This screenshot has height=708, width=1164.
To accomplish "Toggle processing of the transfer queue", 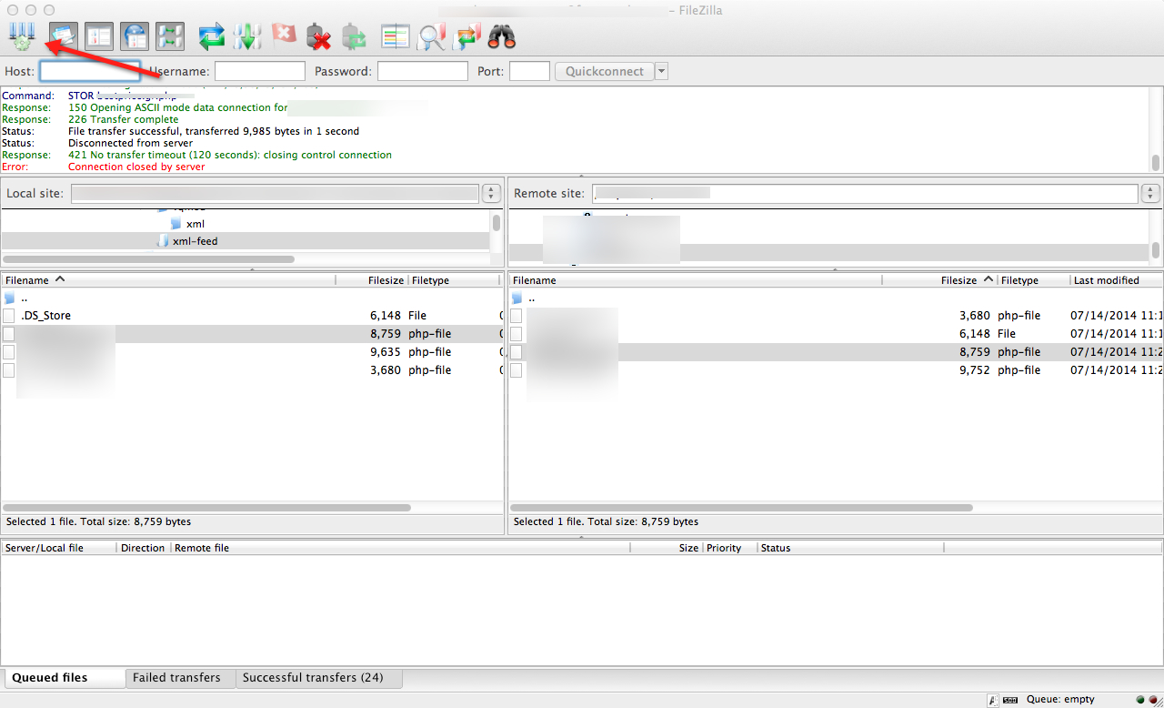I will (247, 36).
